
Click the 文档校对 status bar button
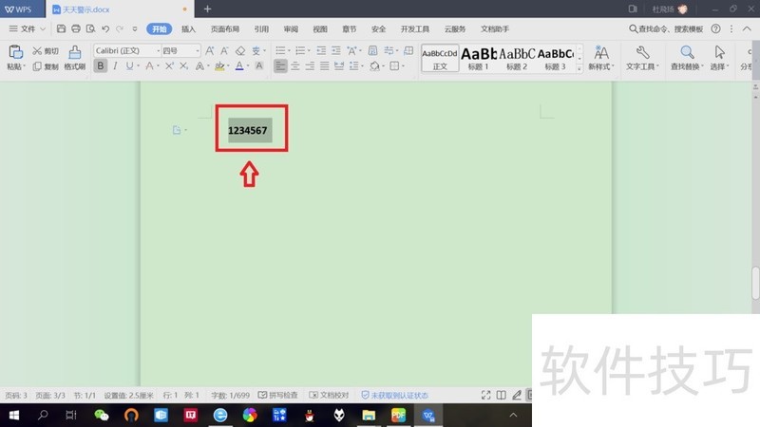(329, 395)
